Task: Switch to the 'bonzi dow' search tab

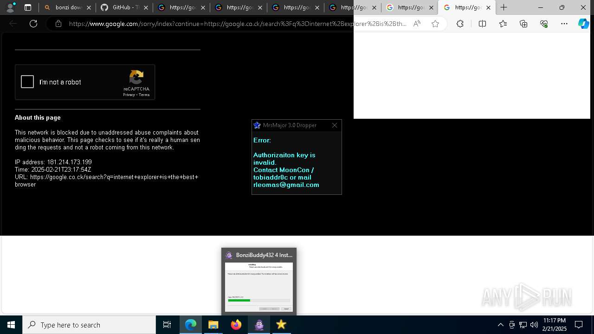Action: click(68, 7)
